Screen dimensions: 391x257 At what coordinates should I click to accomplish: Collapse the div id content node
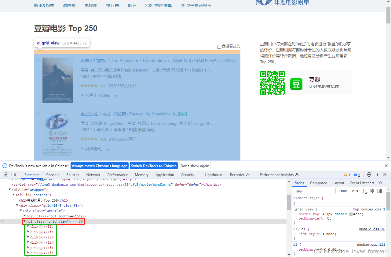click(x=14, y=195)
